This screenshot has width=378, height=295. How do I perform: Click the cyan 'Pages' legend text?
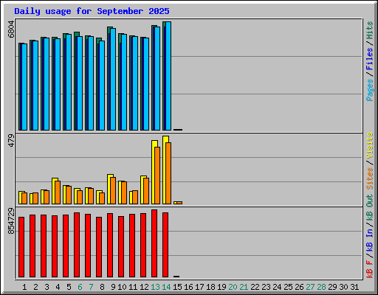pyautogui.click(x=369, y=90)
